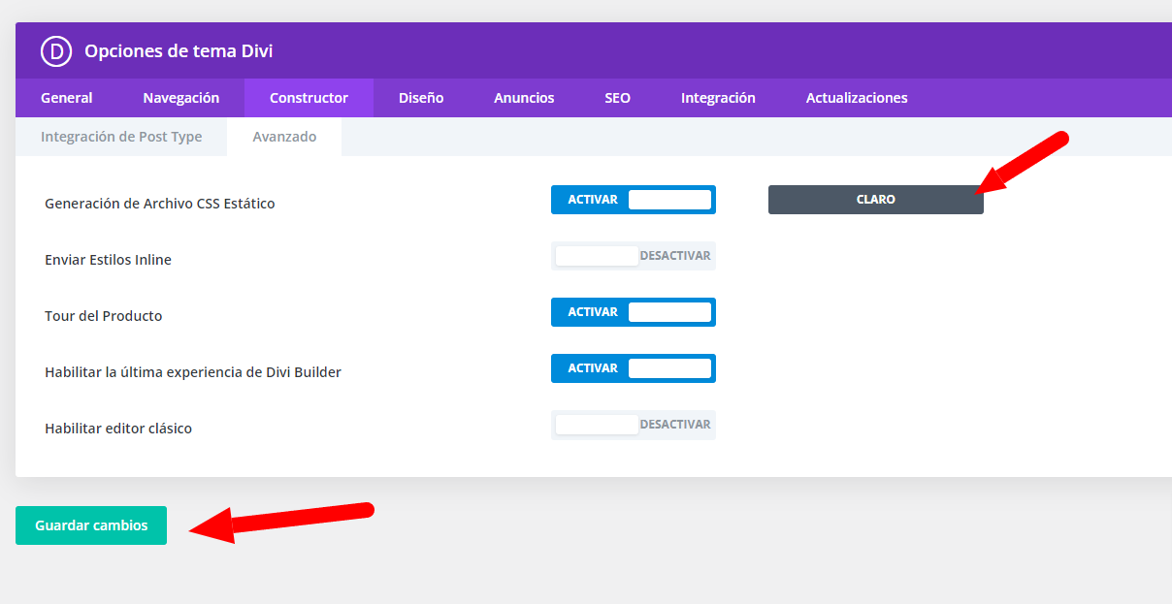Click the Tour del Producto label

coord(104,316)
